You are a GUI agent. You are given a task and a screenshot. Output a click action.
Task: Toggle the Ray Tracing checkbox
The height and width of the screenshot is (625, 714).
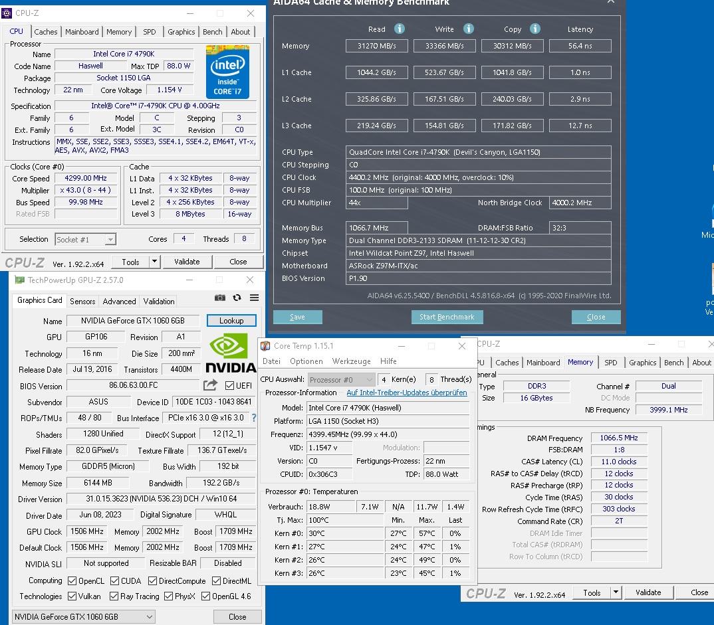click(114, 596)
